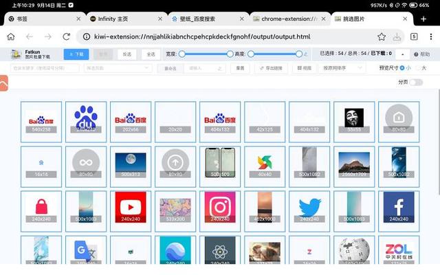This screenshot has height=275, width=440.
Task: Select the Instagram logo thumbnail
Action: (x=220, y=211)
